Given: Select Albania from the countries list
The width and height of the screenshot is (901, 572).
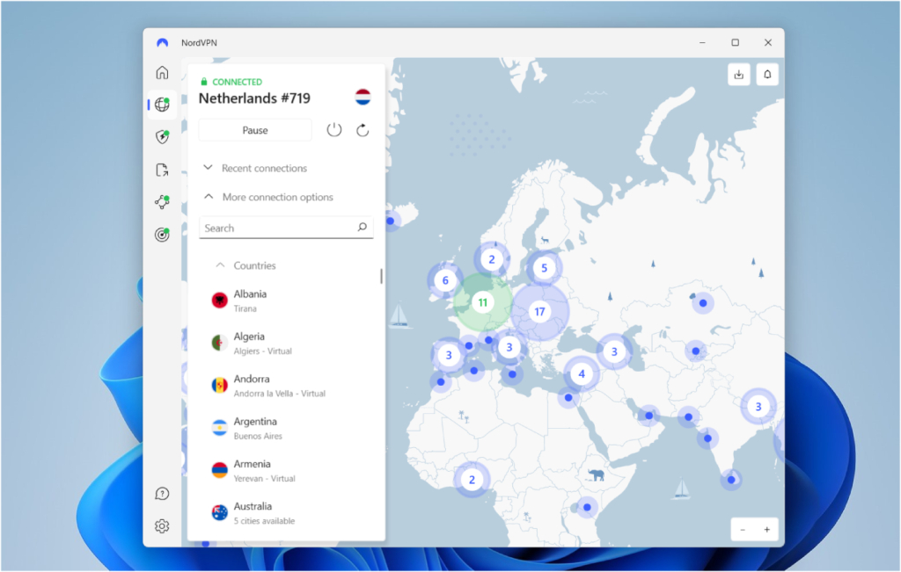Looking at the screenshot, I should [x=250, y=299].
